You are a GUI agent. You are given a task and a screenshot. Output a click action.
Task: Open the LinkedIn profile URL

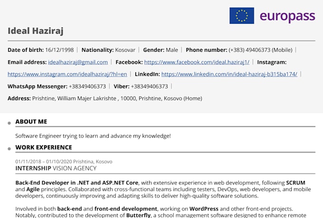click(x=229, y=74)
